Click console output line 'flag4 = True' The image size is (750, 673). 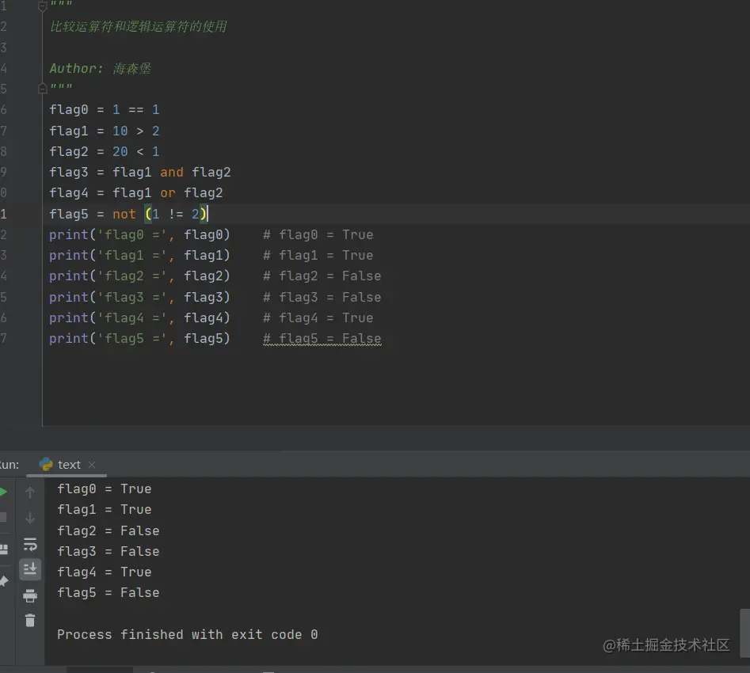(105, 572)
